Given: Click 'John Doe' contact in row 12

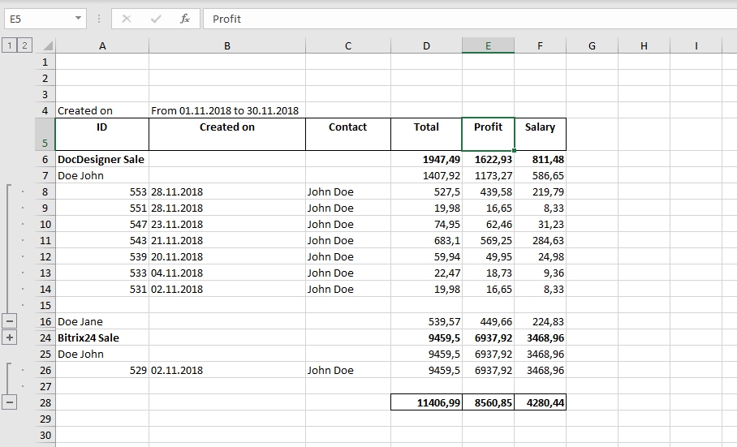Looking at the screenshot, I should click(x=348, y=256).
